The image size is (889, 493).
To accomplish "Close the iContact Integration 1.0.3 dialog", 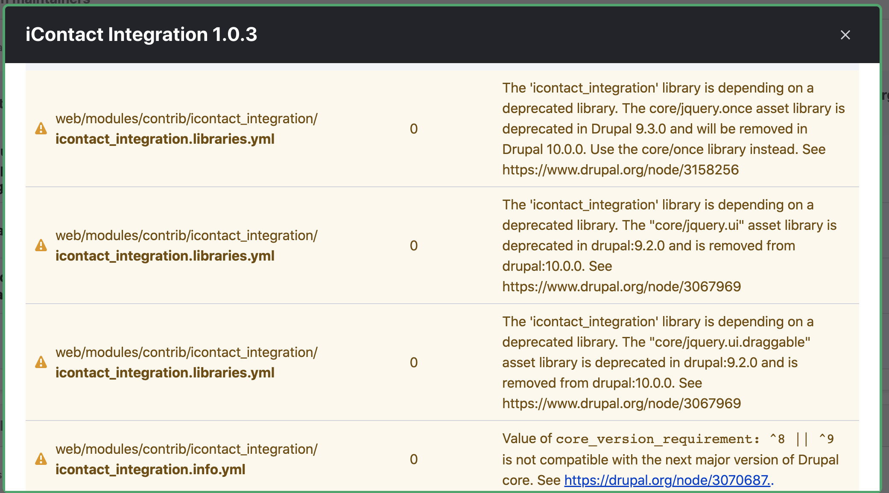I will (845, 35).
